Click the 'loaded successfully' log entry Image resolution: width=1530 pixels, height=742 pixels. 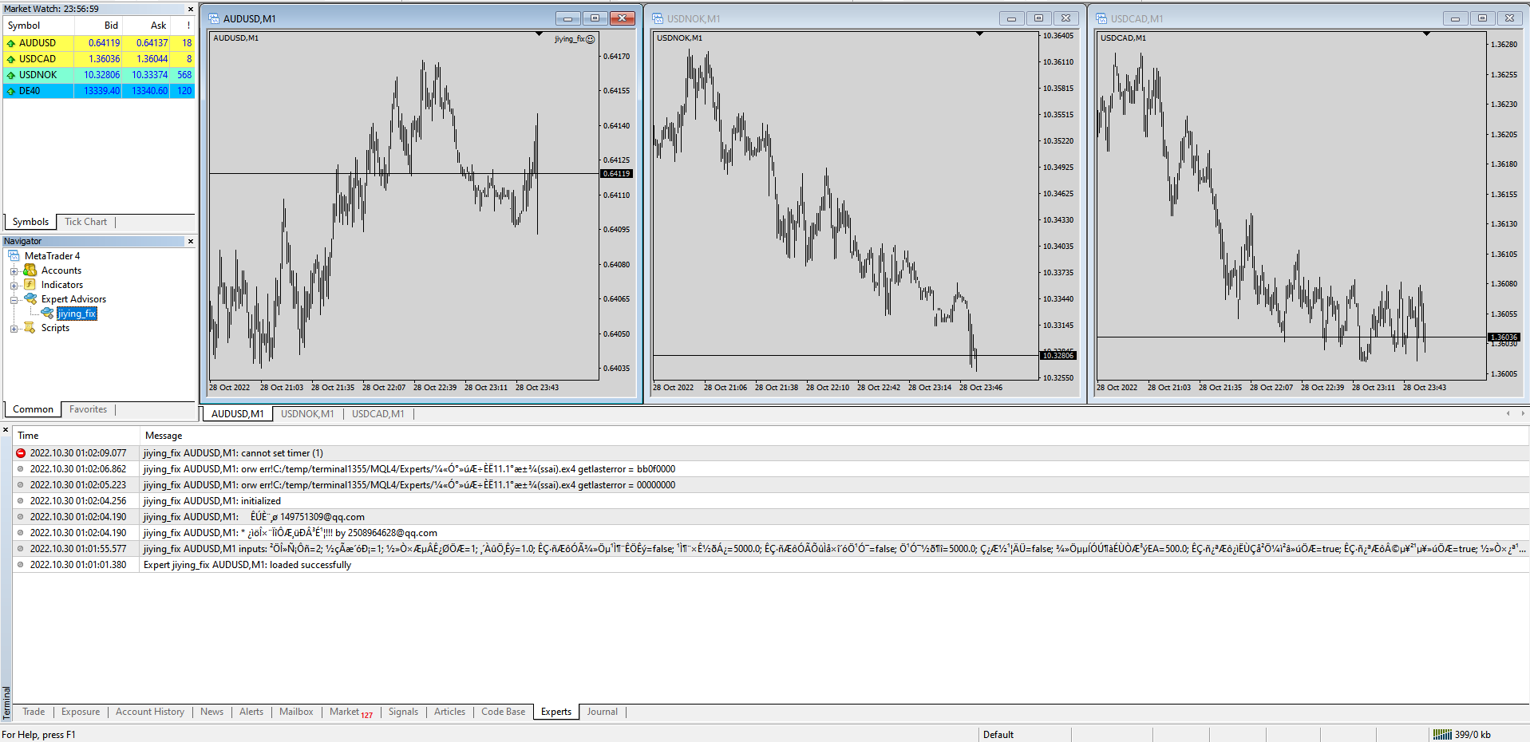(771, 565)
